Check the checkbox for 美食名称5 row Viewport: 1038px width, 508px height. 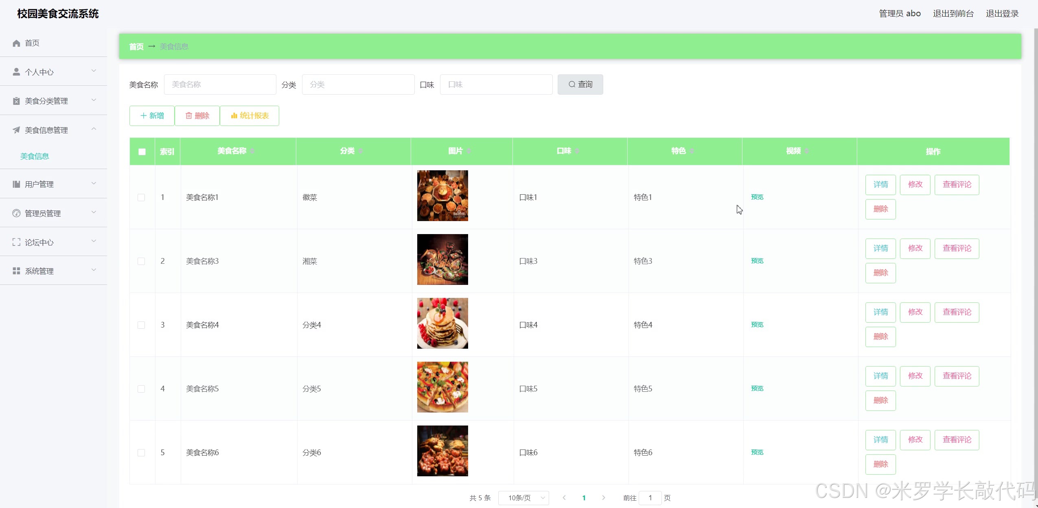(141, 389)
